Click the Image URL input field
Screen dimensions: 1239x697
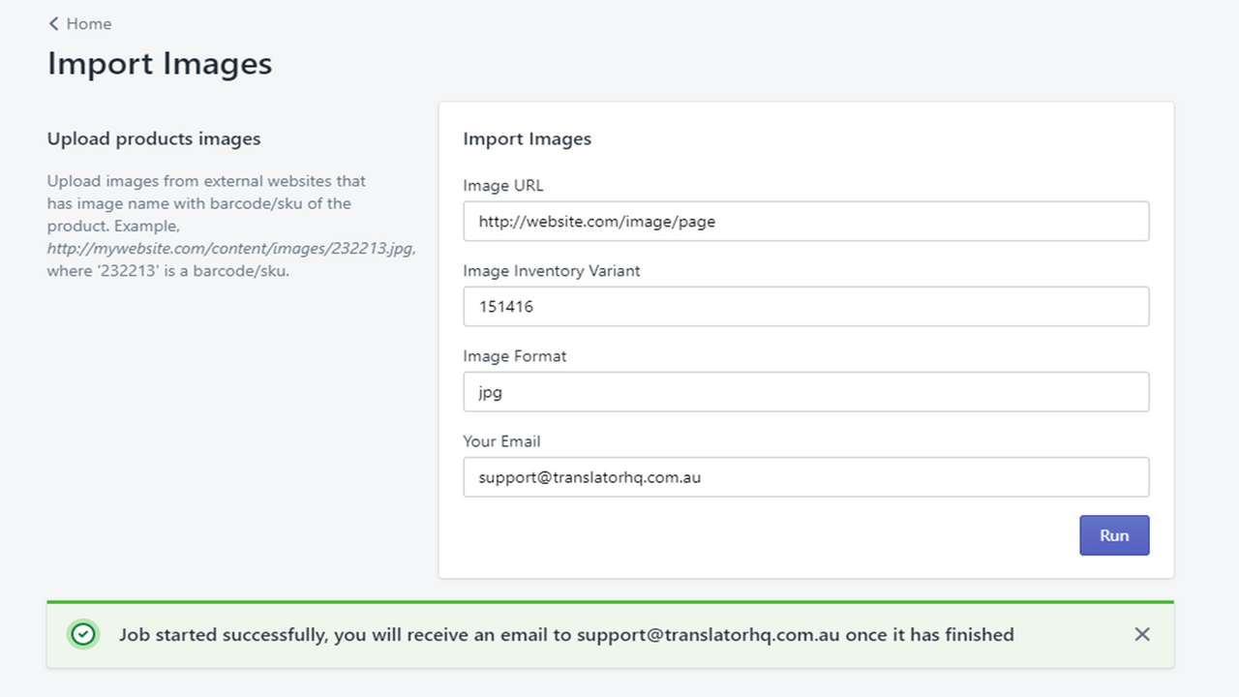[x=806, y=221]
